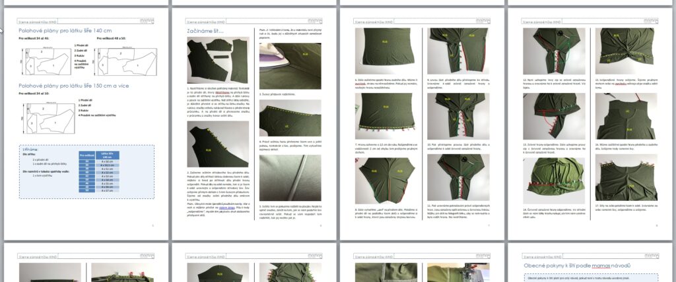The image size is (676, 282).
Task: Click the heading 'Polohové plány pro látku šíře 140 cm'
Action: point(65,30)
